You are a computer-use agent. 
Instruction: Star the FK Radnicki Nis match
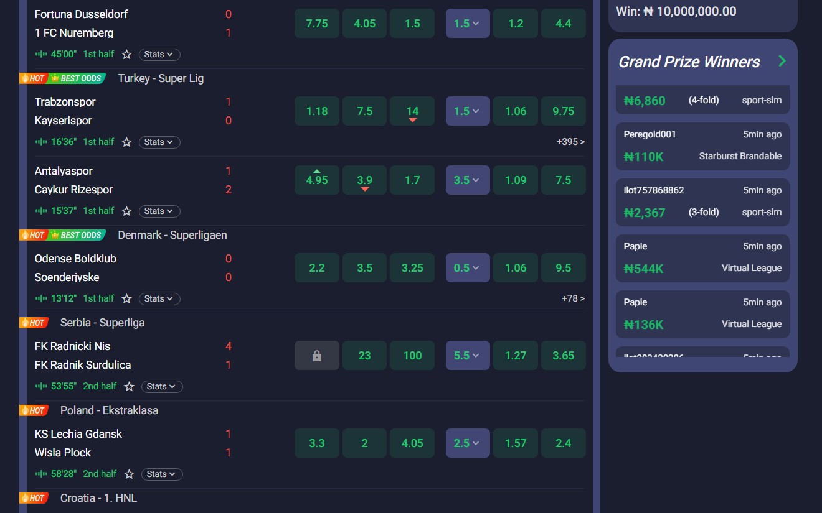[129, 387]
